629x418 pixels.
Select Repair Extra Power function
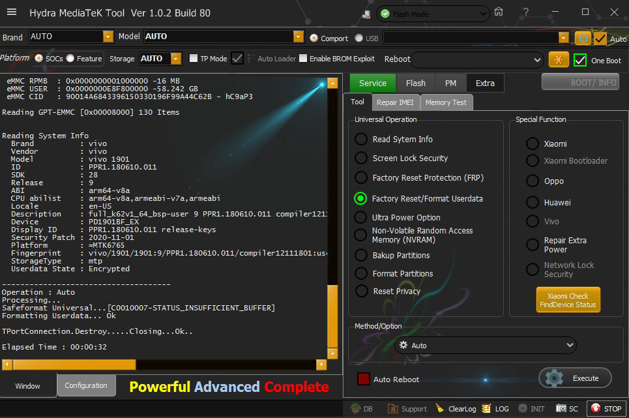[533, 245]
